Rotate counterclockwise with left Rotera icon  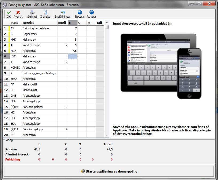point(80,14)
